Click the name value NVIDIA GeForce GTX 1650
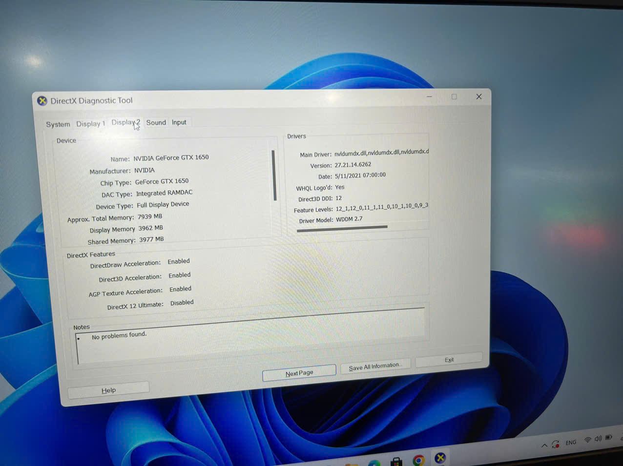Viewport: 623px width, 466px height. pyautogui.click(x=171, y=158)
